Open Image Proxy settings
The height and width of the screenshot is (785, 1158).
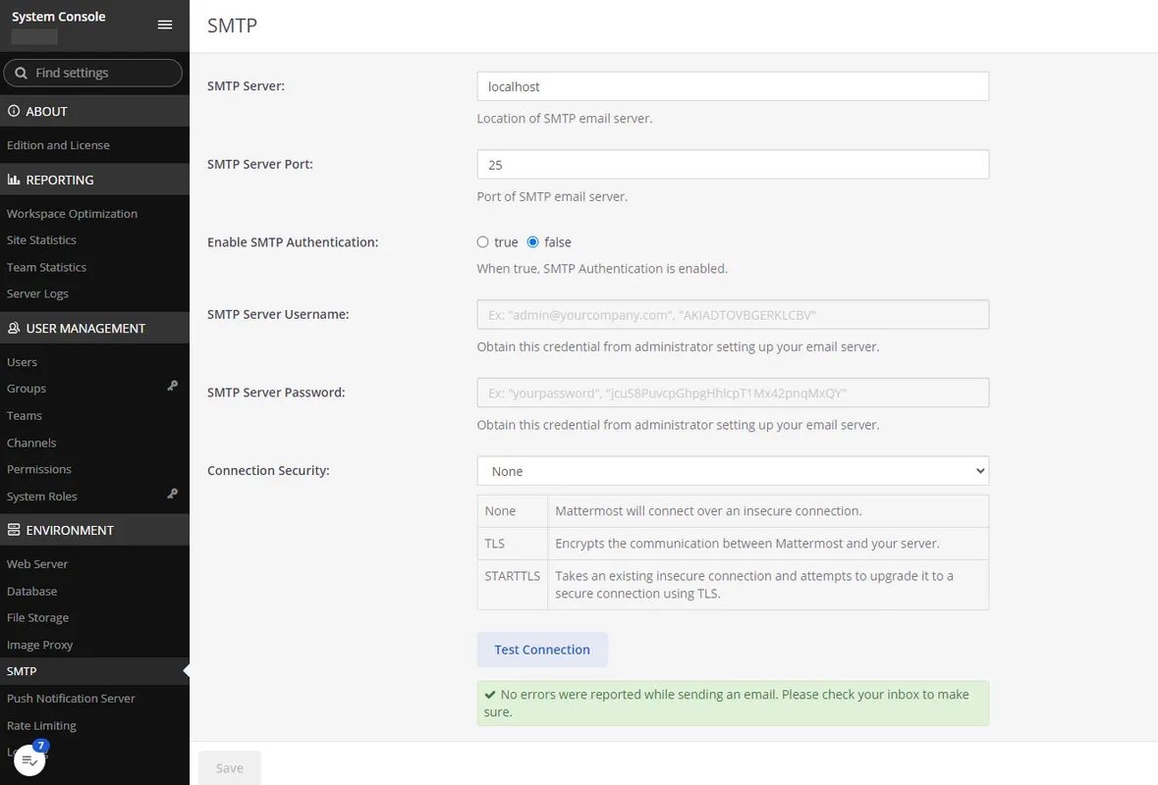pos(40,645)
